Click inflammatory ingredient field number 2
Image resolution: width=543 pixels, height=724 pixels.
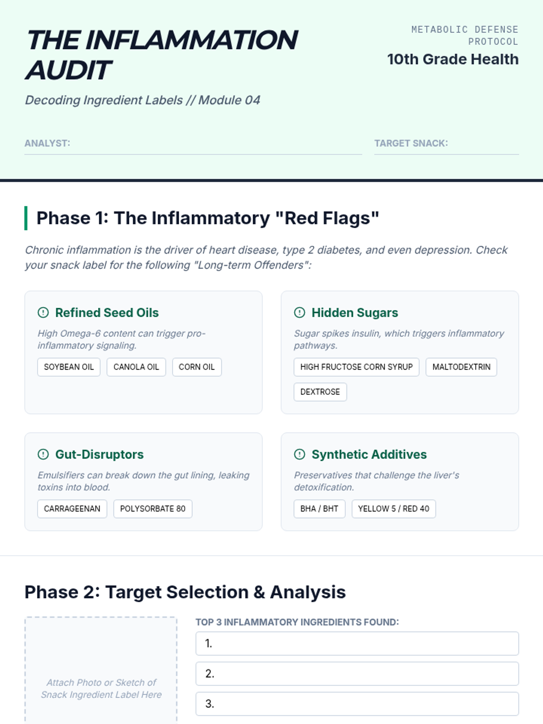click(357, 674)
